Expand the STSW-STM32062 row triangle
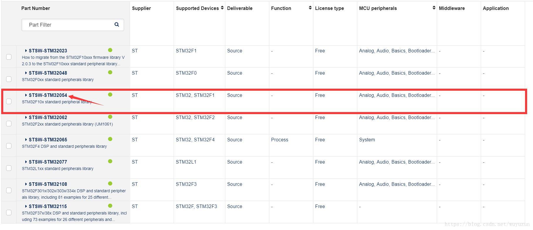Screen dimensions: 533x230 click(26, 117)
